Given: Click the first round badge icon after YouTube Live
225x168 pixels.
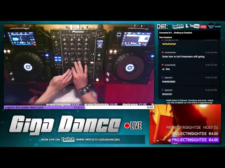Looking at the screenshot, I should click(x=211, y=27).
